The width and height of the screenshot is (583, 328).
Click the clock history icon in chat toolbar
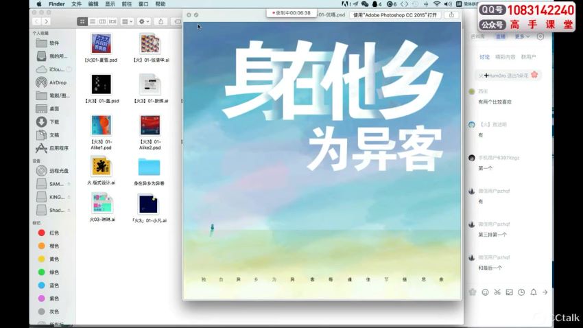click(x=521, y=292)
